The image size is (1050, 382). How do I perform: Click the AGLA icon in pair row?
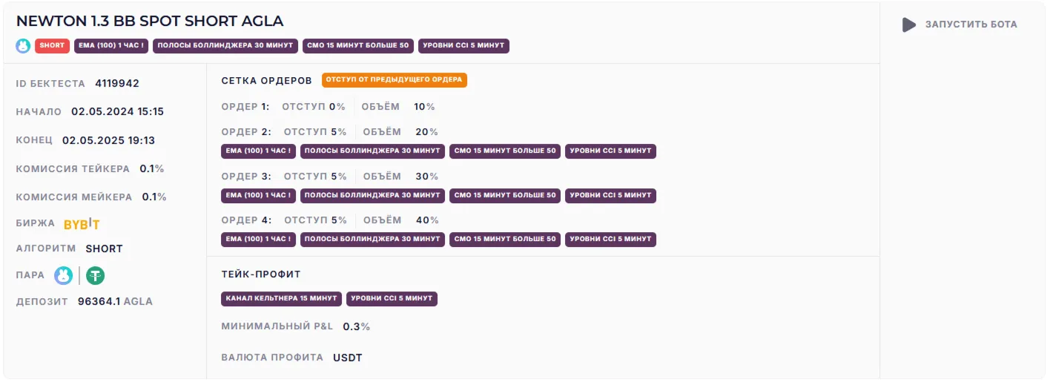click(64, 276)
